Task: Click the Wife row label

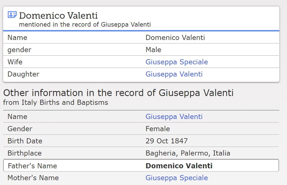Action: coord(15,62)
